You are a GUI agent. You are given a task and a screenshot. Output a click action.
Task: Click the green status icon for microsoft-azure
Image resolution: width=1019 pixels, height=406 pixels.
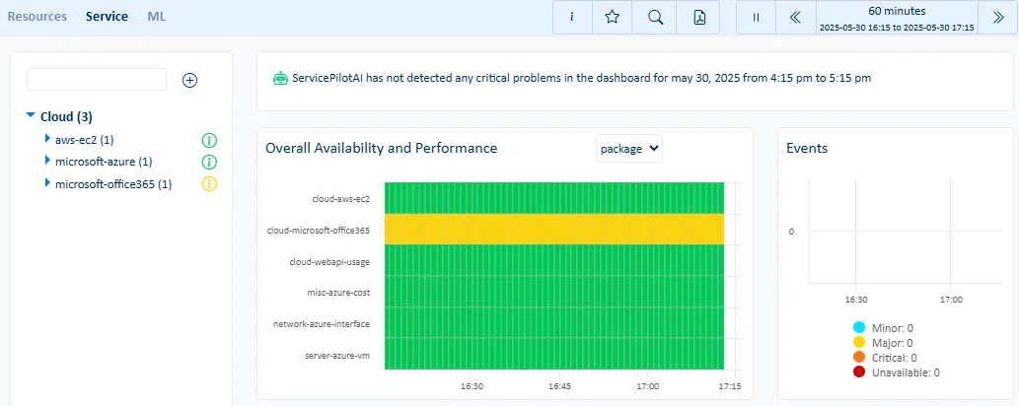[209, 162]
